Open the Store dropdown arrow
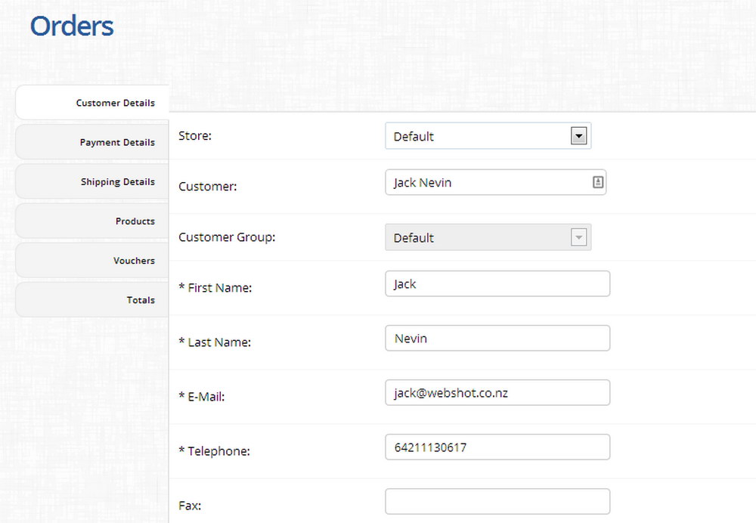The image size is (756, 523). click(x=578, y=136)
